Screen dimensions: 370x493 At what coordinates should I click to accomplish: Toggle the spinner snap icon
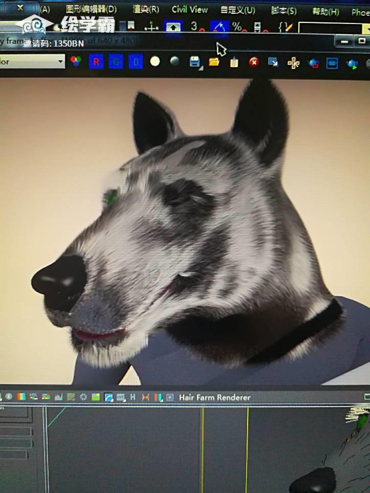pos(259,28)
